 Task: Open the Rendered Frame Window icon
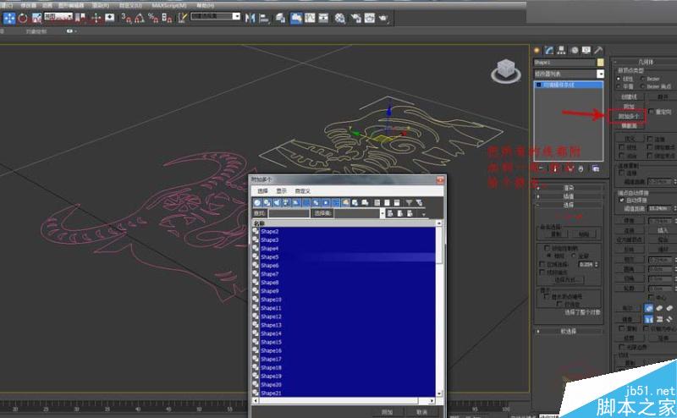370,18
